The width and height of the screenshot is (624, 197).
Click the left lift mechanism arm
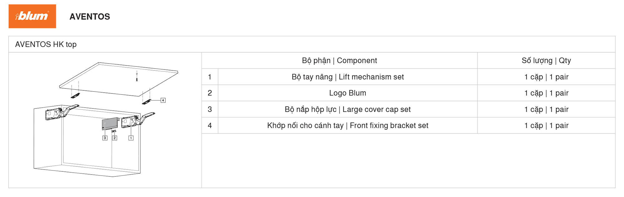(x=62, y=112)
